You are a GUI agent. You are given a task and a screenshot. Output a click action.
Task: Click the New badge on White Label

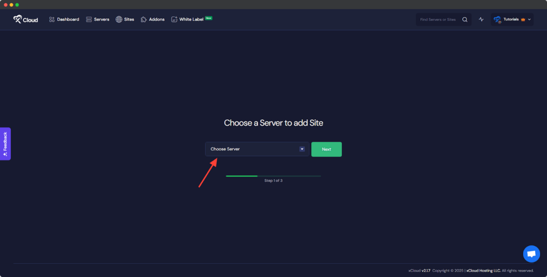pyautogui.click(x=209, y=18)
